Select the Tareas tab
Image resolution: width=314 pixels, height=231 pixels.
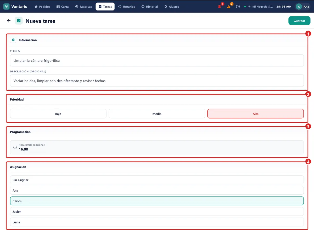pos(105,7)
